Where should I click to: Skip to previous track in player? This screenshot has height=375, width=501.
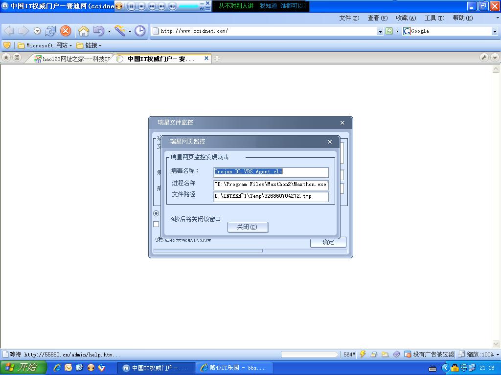pyautogui.click(x=152, y=6)
